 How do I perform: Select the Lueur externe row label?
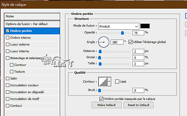click(x=20, y=45)
